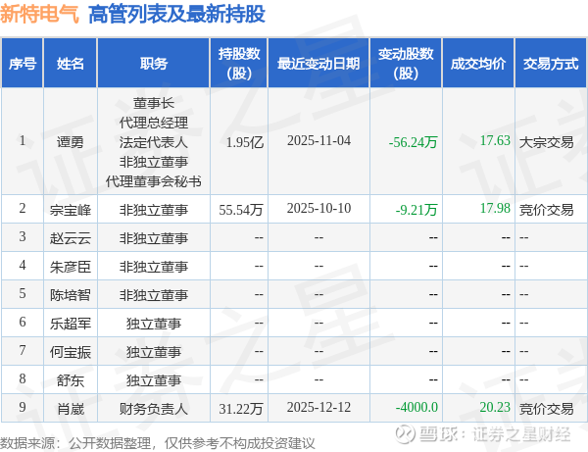Click the 财务负责人 position cell

(x=154, y=409)
